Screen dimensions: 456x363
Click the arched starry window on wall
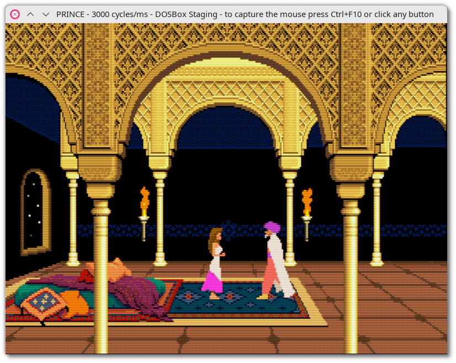(35, 212)
